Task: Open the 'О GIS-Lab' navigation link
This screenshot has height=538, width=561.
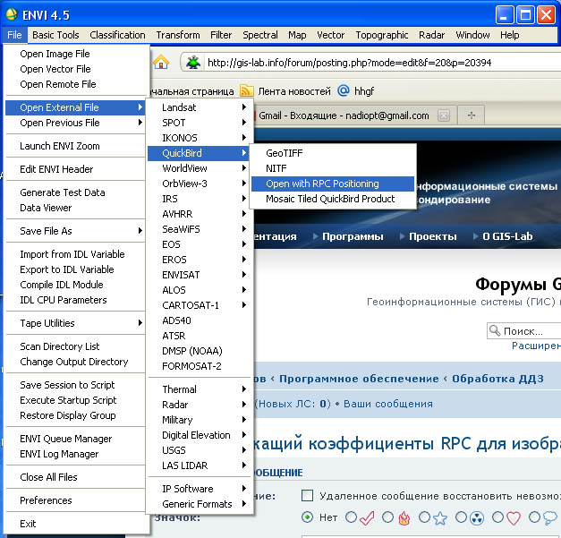Action: click(507, 236)
